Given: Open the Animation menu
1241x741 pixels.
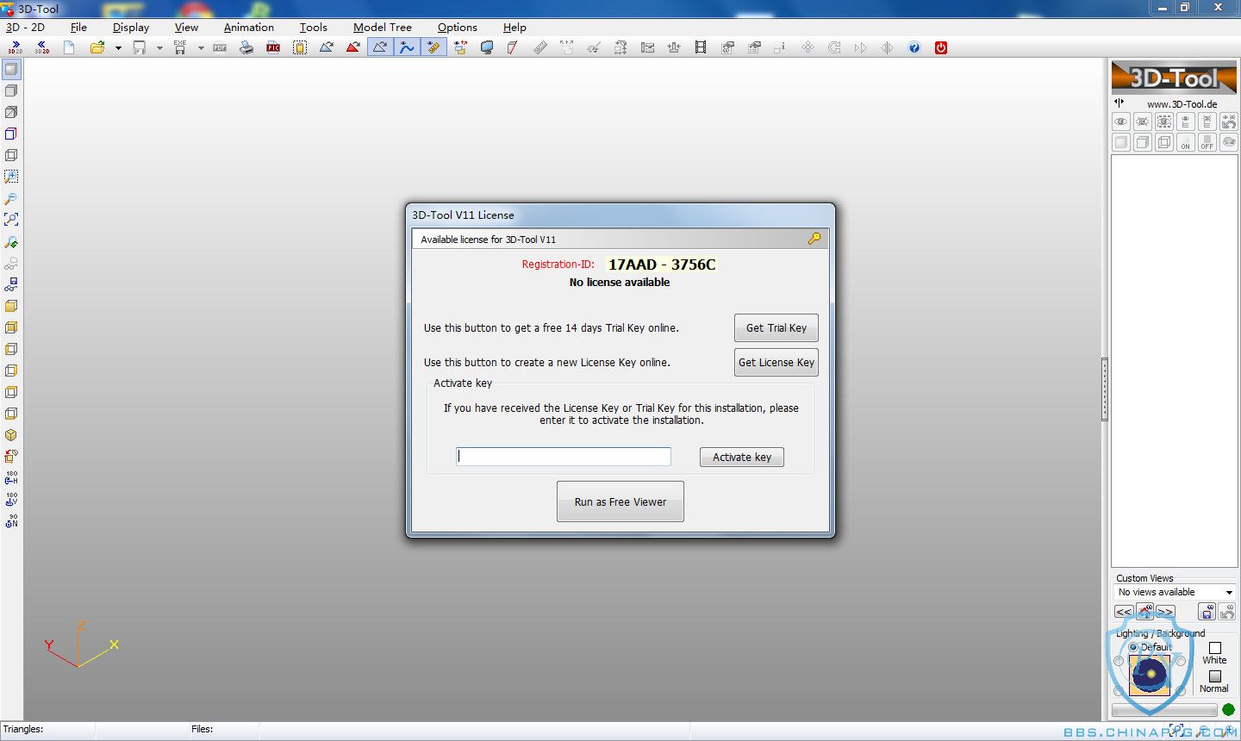Looking at the screenshot, I should pos(249,28).
